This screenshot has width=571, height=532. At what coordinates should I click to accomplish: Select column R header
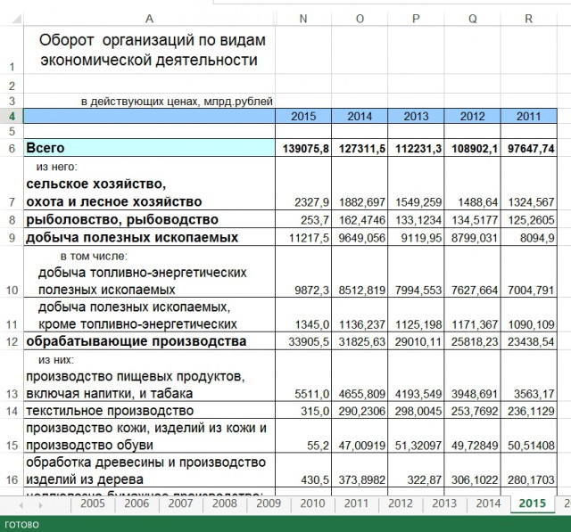[529, 19]
